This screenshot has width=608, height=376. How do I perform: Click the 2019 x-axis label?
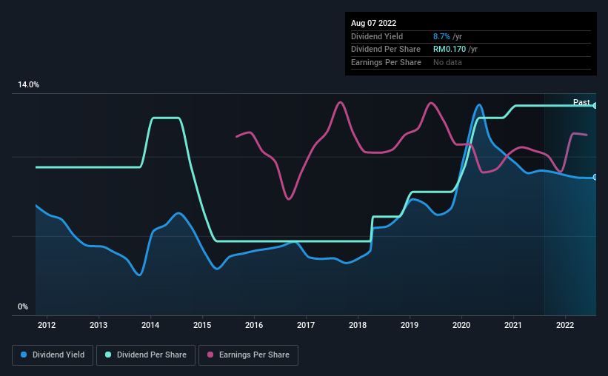[410, 325]
